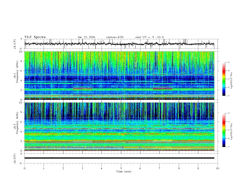Click the "ch.1(V)" axis label
The image size is (245, 189).
(15, 44)
